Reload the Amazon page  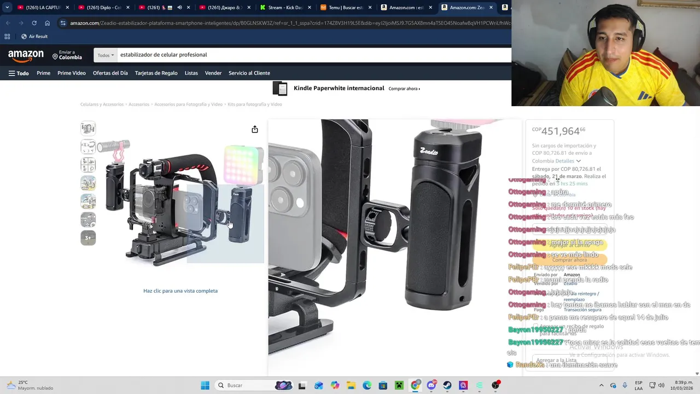[34, 23]
